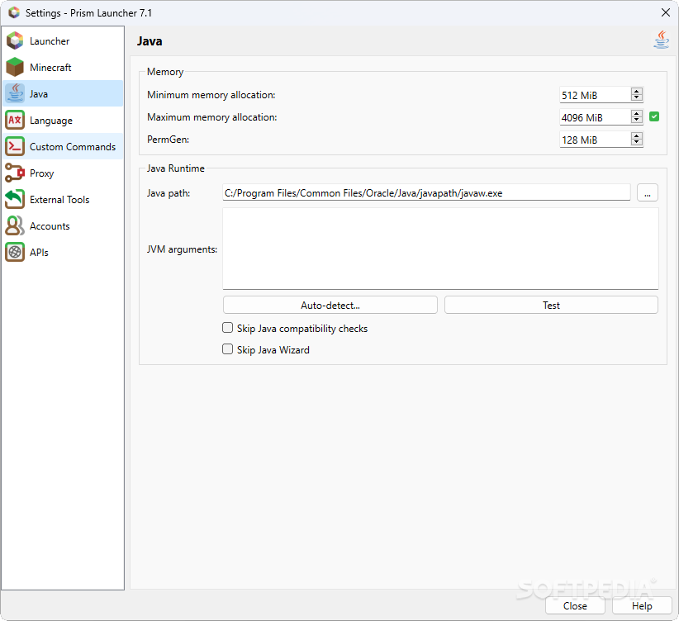Click the Java coffee cup sidebar icon

15,93
